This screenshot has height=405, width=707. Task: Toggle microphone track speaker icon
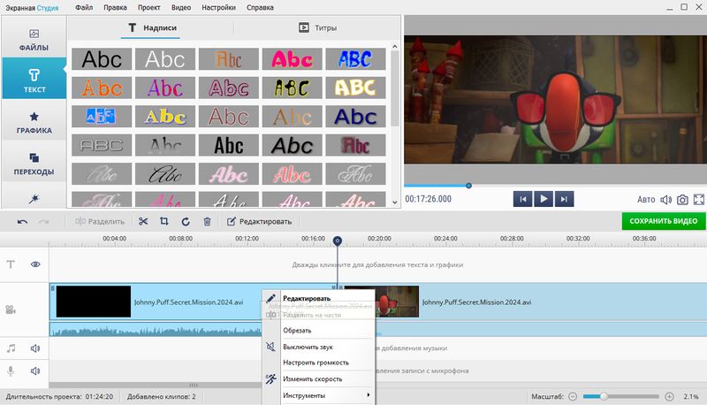36,371
